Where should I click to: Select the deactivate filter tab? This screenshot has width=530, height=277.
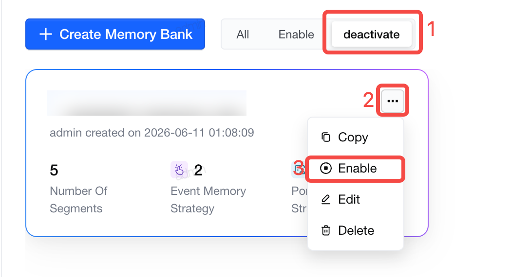(x=372, y=35)
